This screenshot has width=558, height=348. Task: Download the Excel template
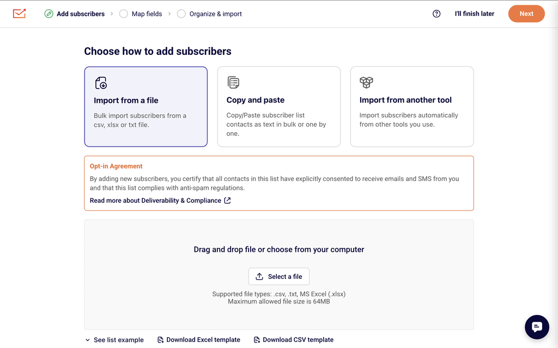click(199, 340)
